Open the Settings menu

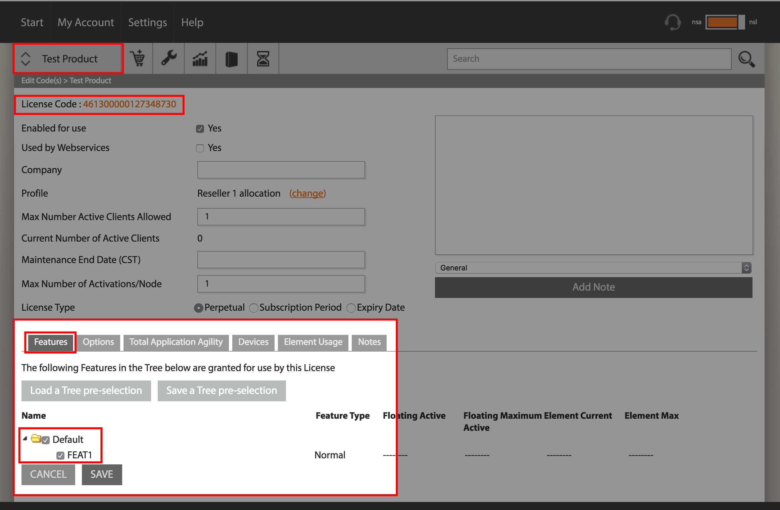(147, 22)
